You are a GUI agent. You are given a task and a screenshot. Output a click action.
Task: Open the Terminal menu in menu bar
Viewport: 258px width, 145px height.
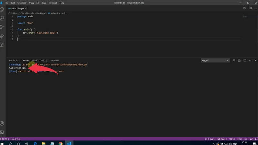pyautogui.click(x=53, y=3)
